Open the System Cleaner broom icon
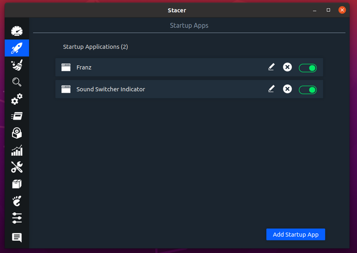This screenshot has height=253, width=357. pyautogui.click(x=17, y=65)
